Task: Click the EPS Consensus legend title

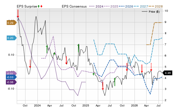Action: (x=74, y=6)
